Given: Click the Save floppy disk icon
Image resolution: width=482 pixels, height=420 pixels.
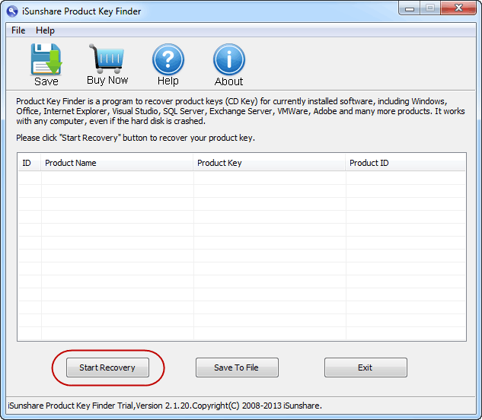Looking at the screenshot, I should [x=46, y=60].
